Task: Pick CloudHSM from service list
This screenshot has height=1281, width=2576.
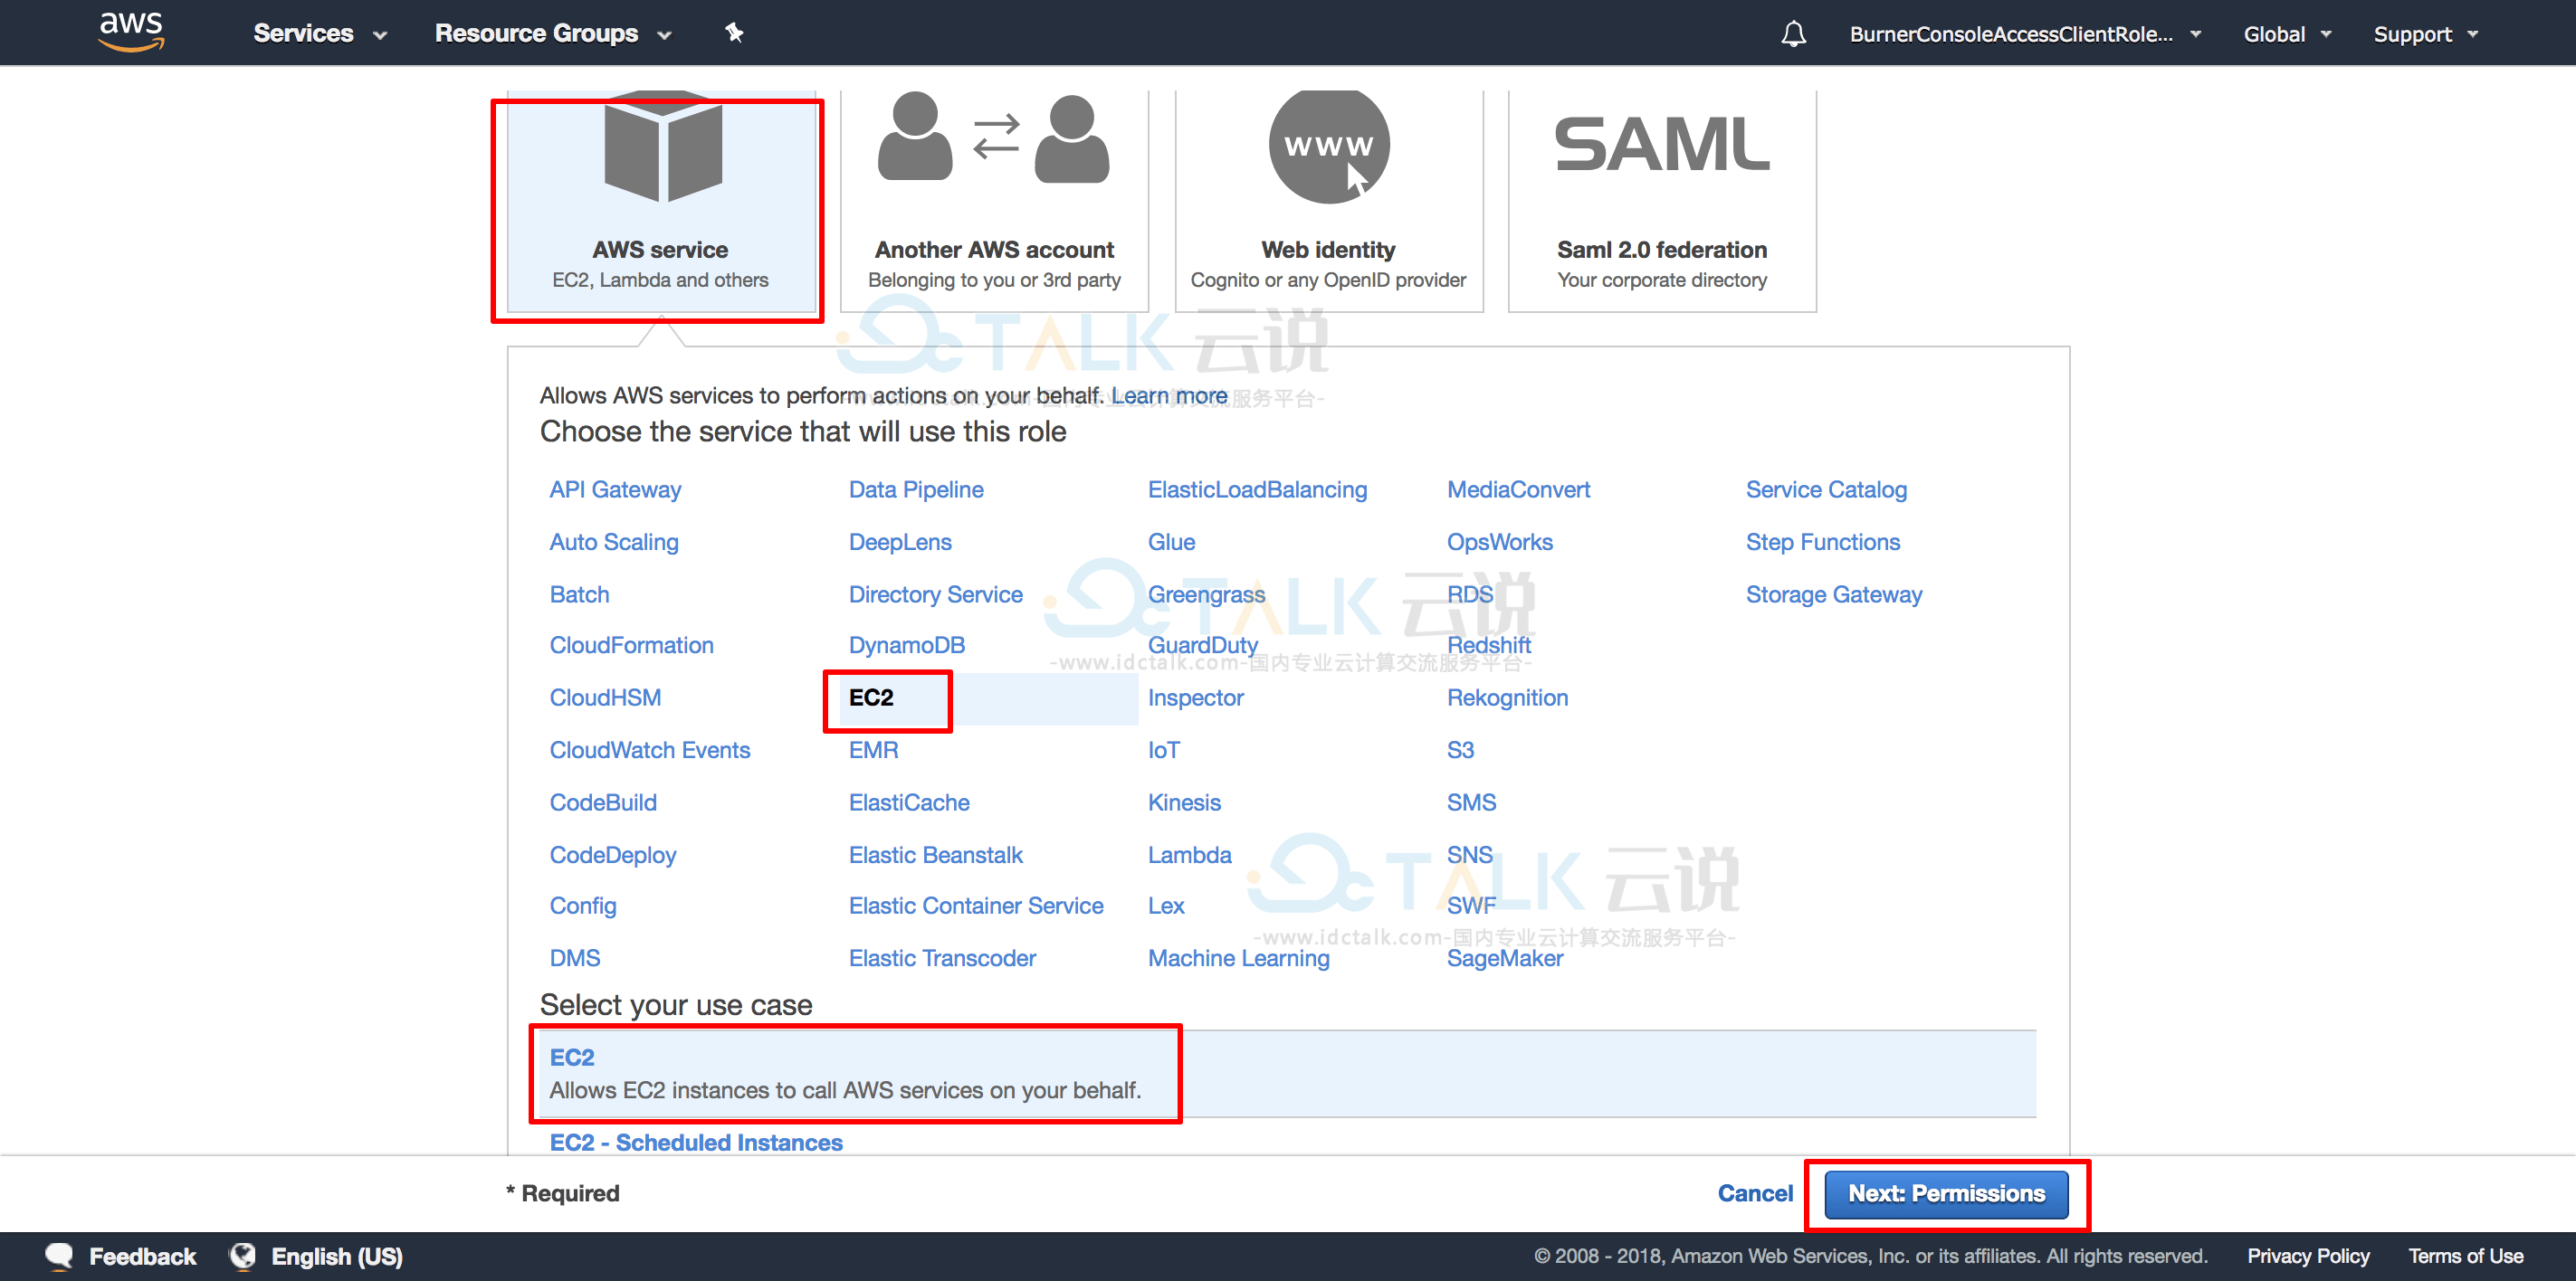Action: click(x=605, y=697)
